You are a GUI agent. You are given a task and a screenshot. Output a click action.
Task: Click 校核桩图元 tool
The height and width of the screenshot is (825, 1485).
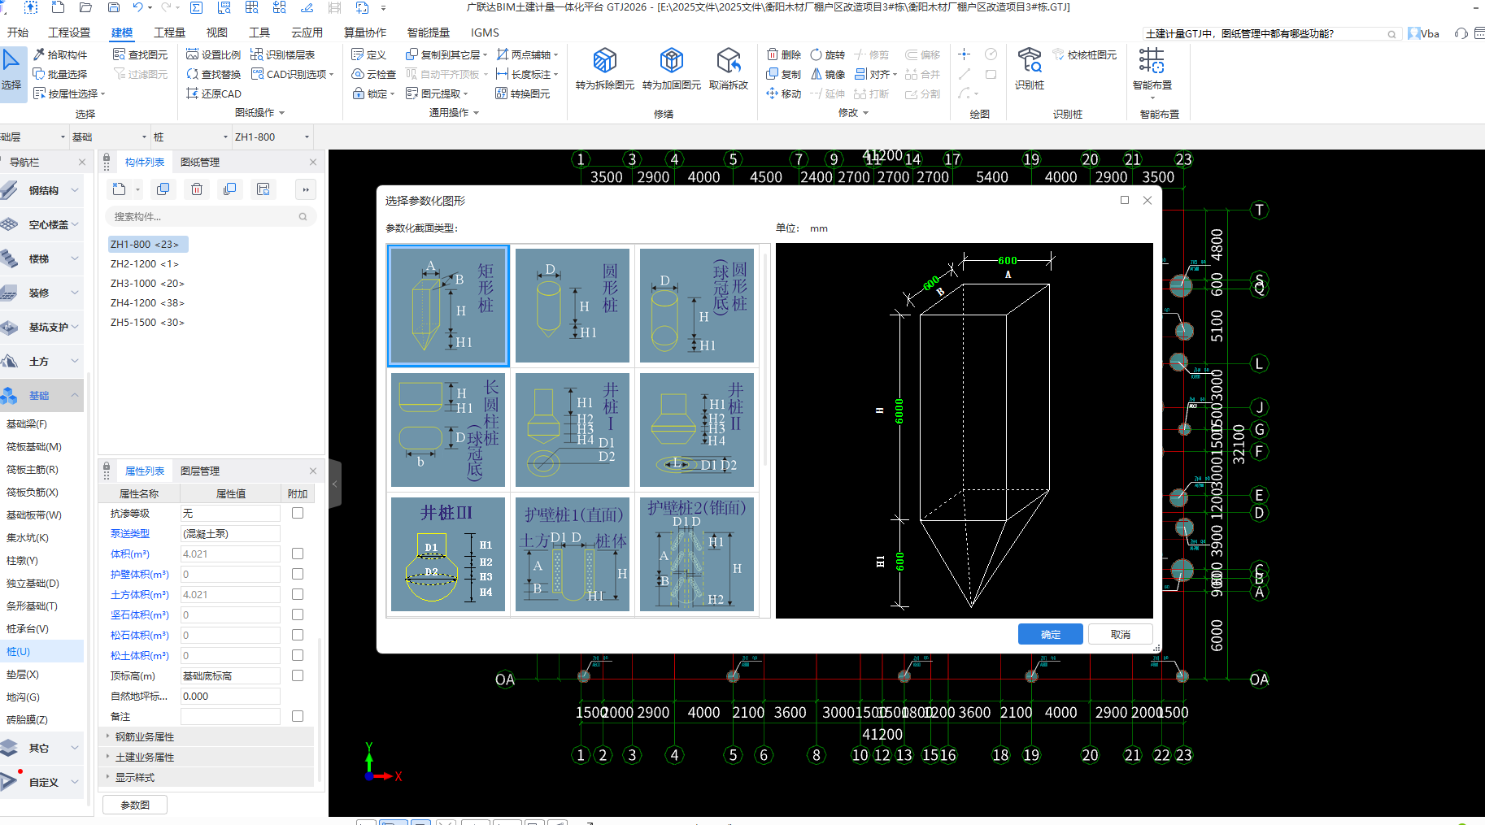1085,54
